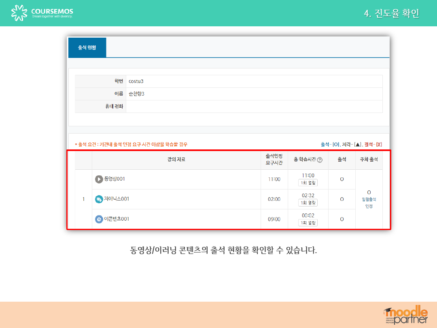Click the empty 휴대 전화 field

tap(254, 106)
